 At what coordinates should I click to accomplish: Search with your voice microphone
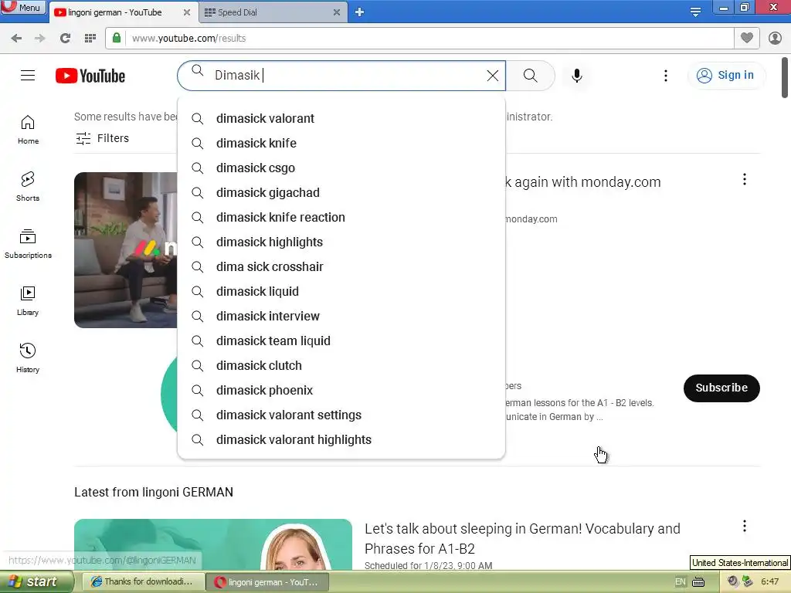[x=577, y=76]
